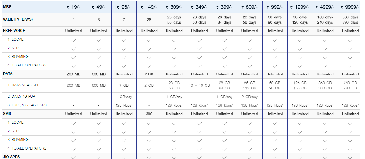This screenshot has width=365, height=159.
Task: Click Local voice checkmark in ₹ 19 column
Action: (x=74, y=40)
